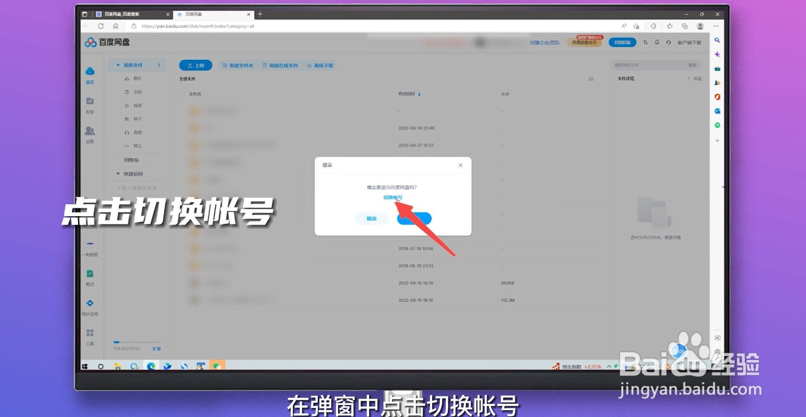
Task: Click the browser home button
Action: point(116,26)
